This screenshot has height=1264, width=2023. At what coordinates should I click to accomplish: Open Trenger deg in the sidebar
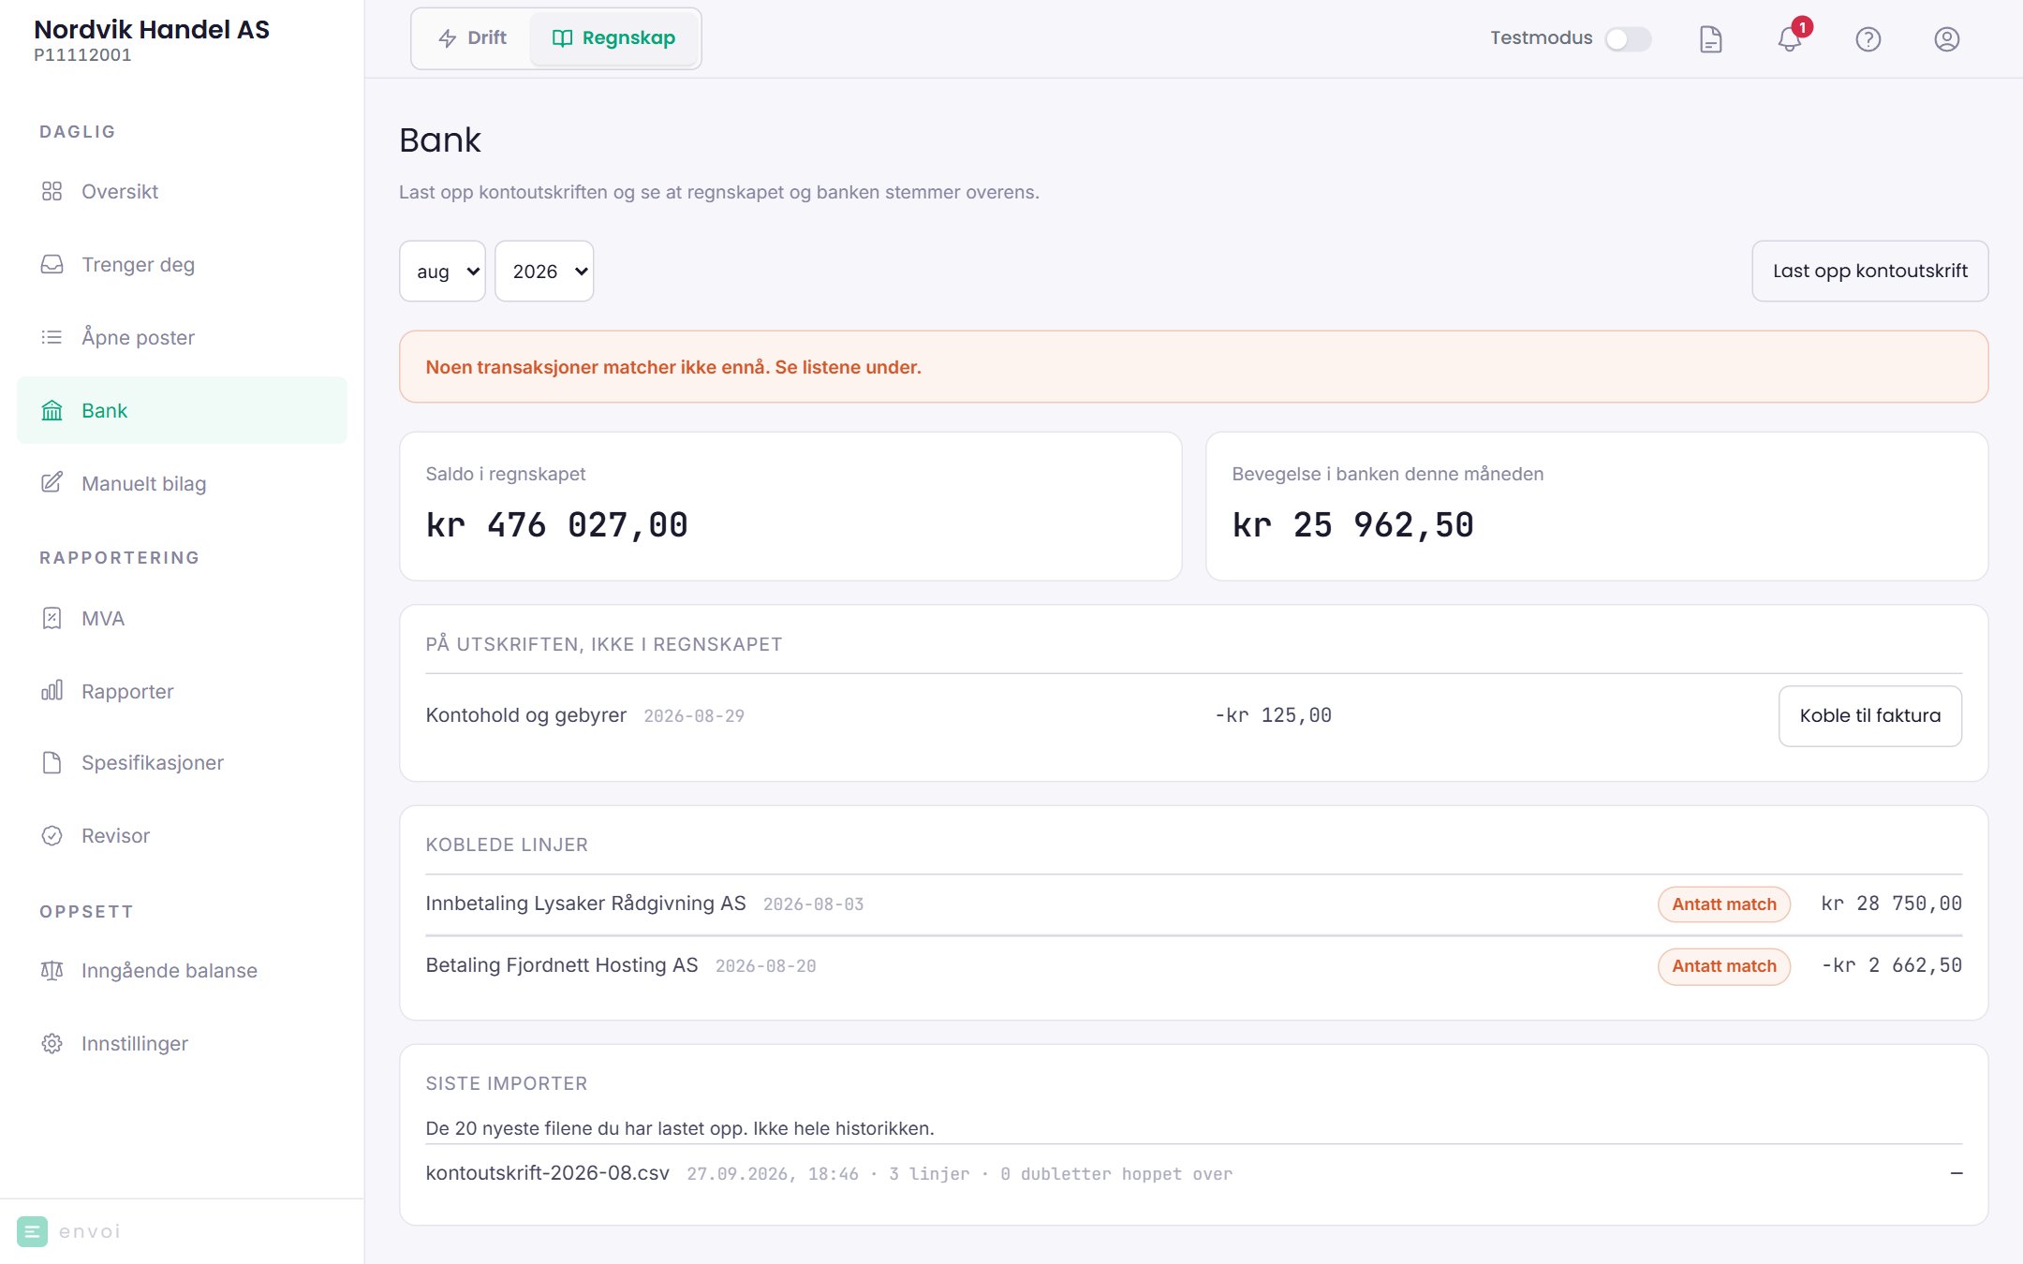point(182,264)
